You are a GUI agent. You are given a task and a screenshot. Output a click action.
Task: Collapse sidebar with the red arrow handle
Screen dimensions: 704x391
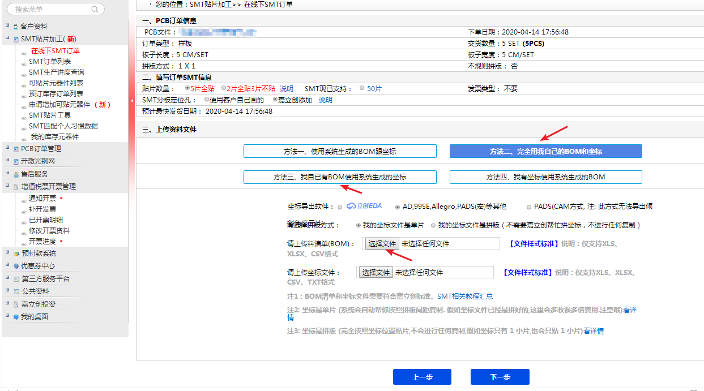pyautogui.click(x=132, y=101)
